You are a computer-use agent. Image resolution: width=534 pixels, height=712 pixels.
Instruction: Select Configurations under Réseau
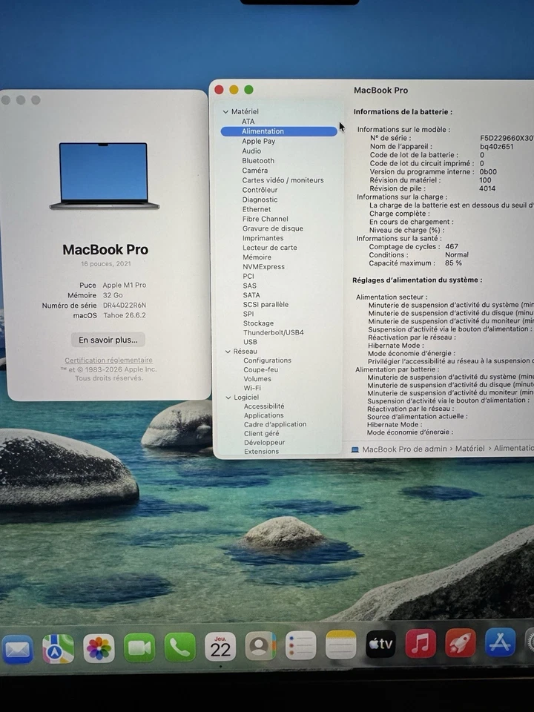(x=268, y=360)
